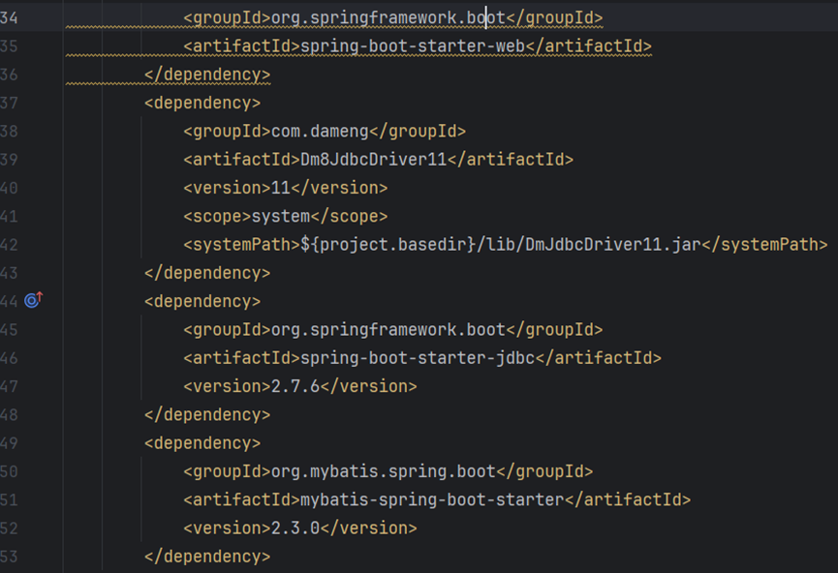This screenshot has height=573, width=838.
Task: Click line number 53 in gutter
Action: tap(9, 557)
